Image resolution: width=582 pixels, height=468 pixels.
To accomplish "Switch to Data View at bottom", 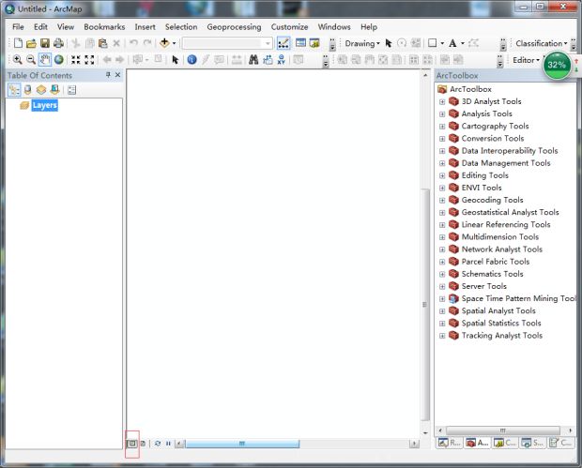I will point(132,443).
